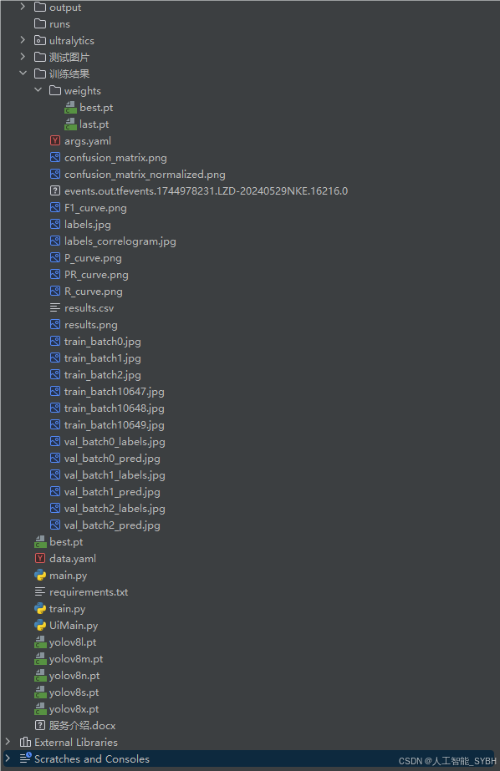Viewport: 500px width, 771px height.
Task: Click the main.py Python icon
Action: pos(40,575)
